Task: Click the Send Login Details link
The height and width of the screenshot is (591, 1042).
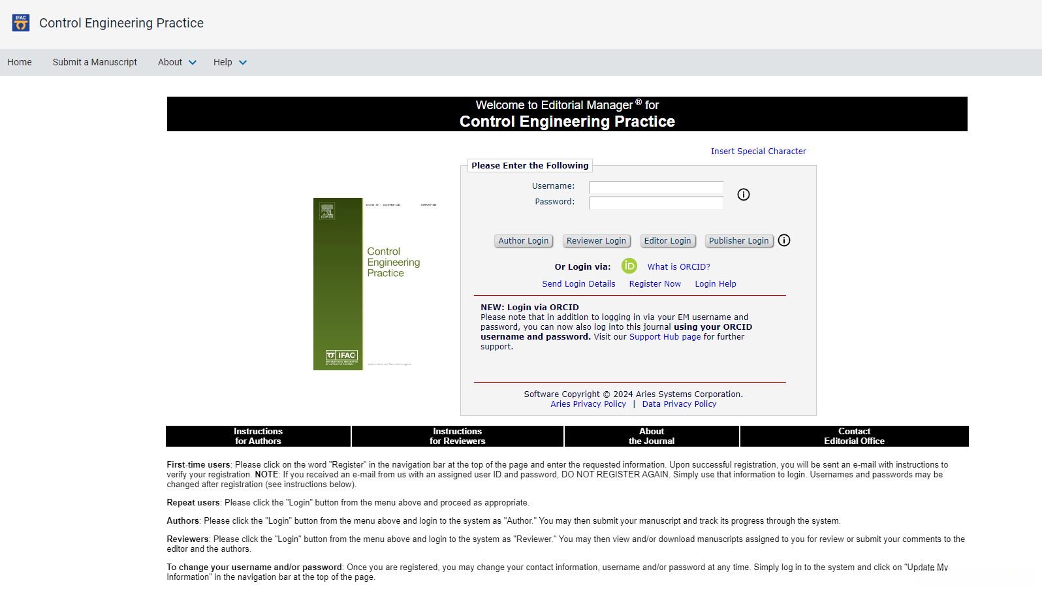Action: 578,284
